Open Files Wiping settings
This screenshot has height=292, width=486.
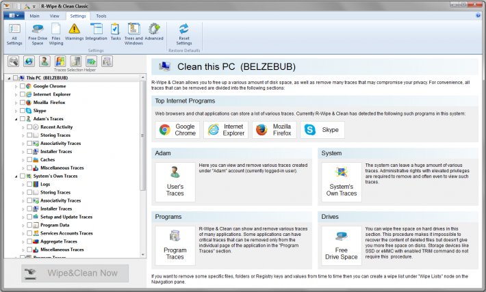coord(56,34)
